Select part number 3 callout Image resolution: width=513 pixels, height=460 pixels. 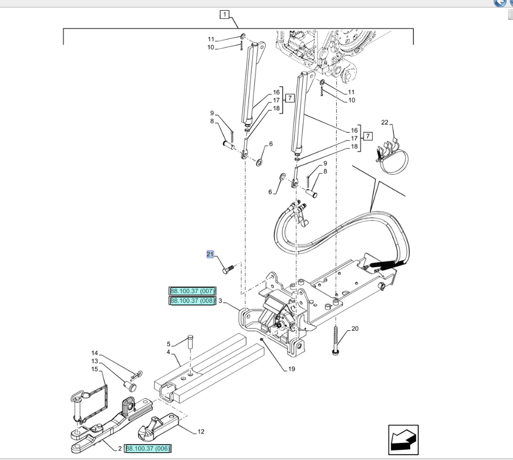tap(221, 301)
